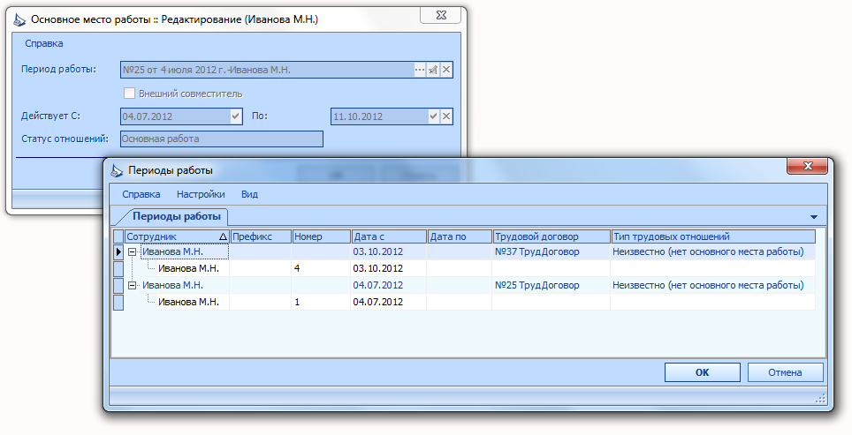Image resolution: width=852 pixels, height=435 pixels.
Task: Click the Действует С date field
Action: point(175,116)
